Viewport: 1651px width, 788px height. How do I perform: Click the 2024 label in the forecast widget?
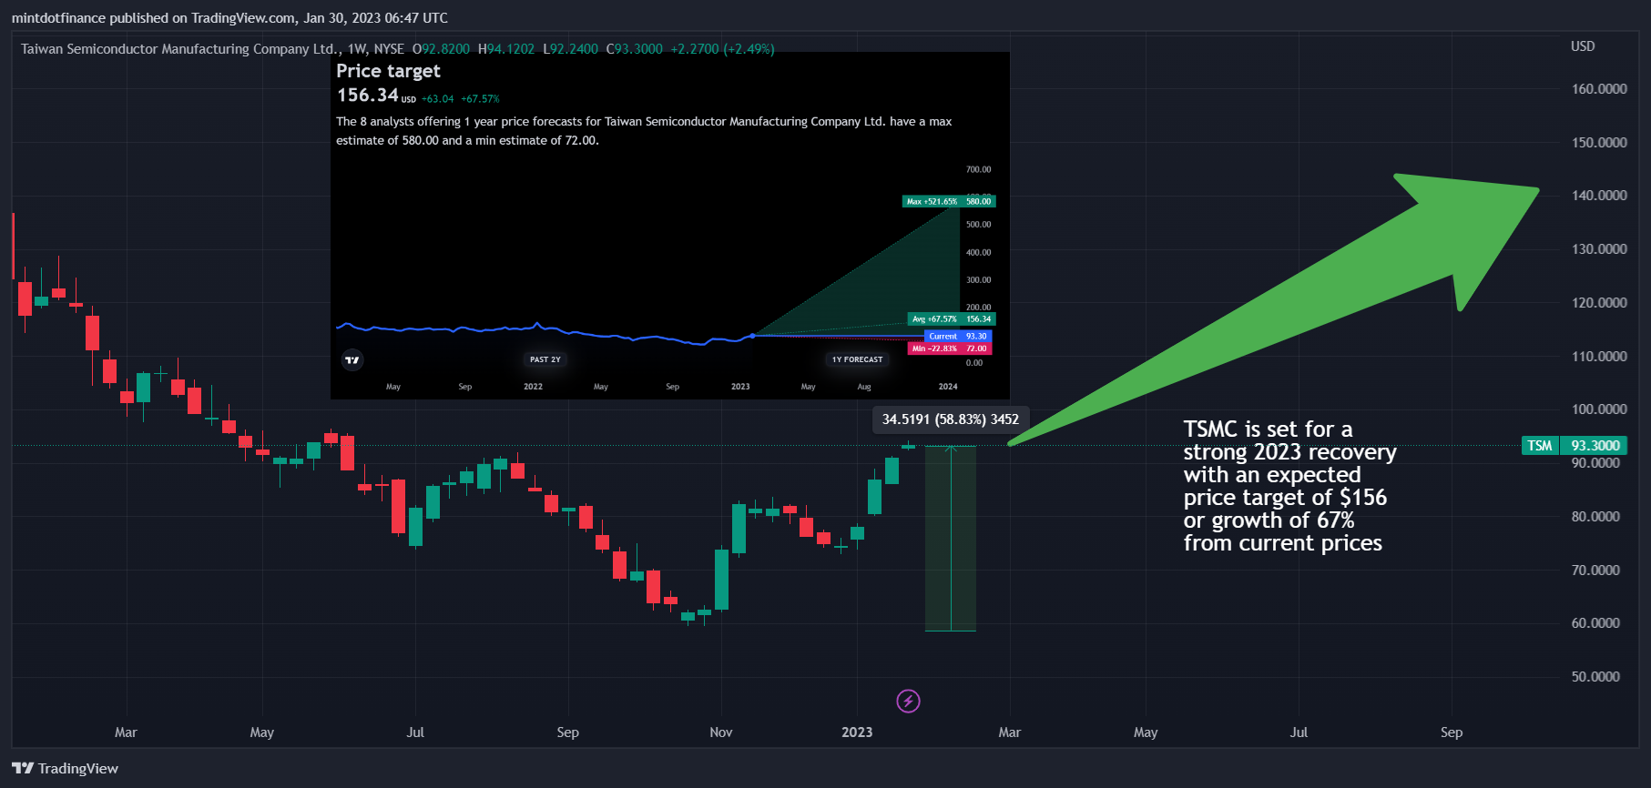pyautogui.click(x=948, y=387)
